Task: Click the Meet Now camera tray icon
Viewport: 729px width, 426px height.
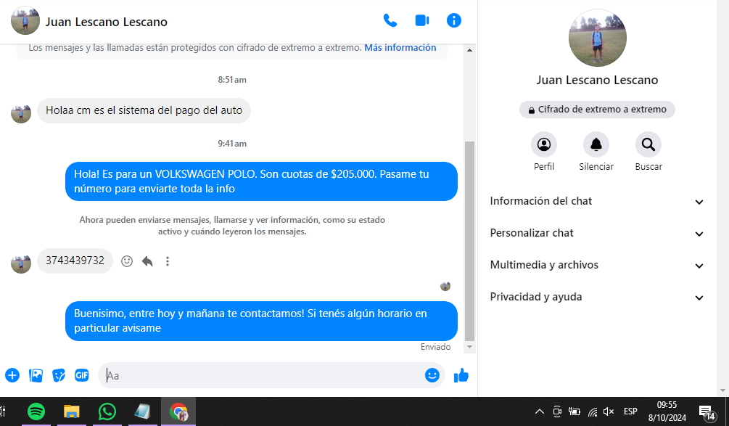Action: (557, 411)
